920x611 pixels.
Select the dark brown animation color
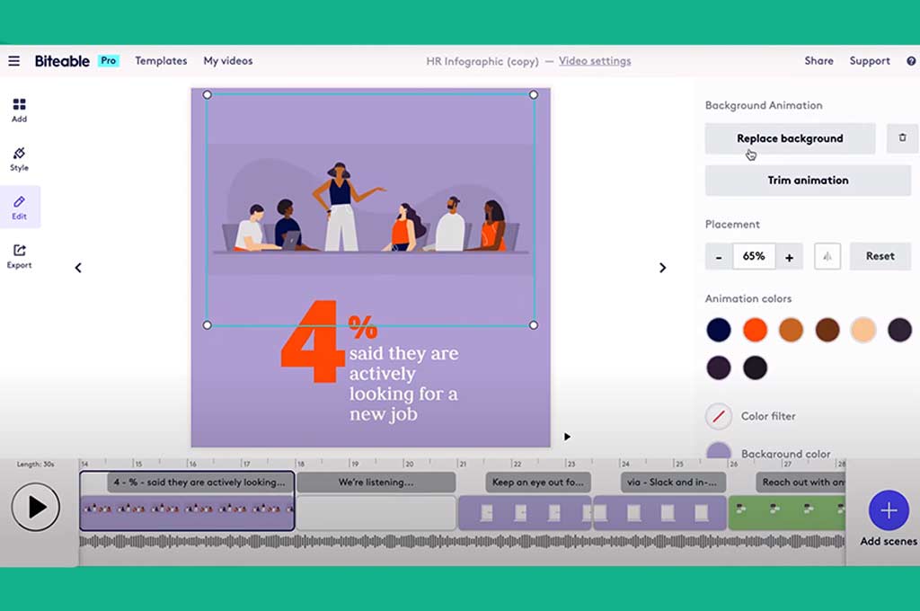pyautogui.click(x=827, y=330)
